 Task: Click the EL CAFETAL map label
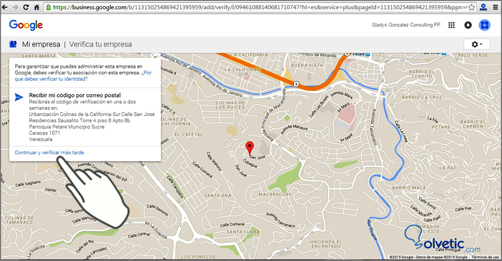pyautogui.click(x=189, y=134)
